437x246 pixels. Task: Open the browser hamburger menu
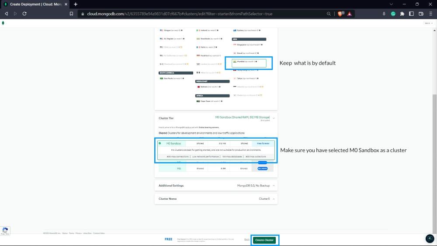430,14
